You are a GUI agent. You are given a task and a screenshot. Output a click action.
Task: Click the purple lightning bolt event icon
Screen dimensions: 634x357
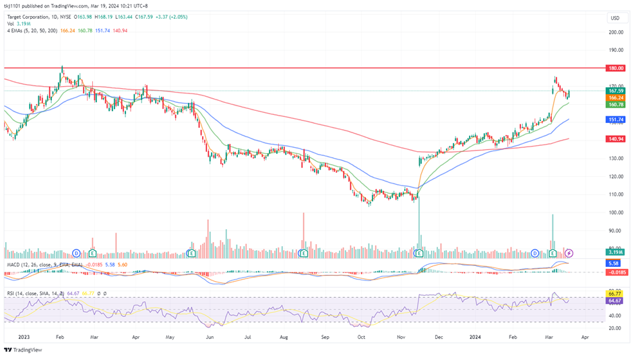569,253
